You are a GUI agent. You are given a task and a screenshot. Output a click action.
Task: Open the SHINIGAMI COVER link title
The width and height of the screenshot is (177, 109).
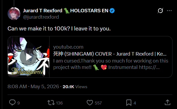pos(110,54)
